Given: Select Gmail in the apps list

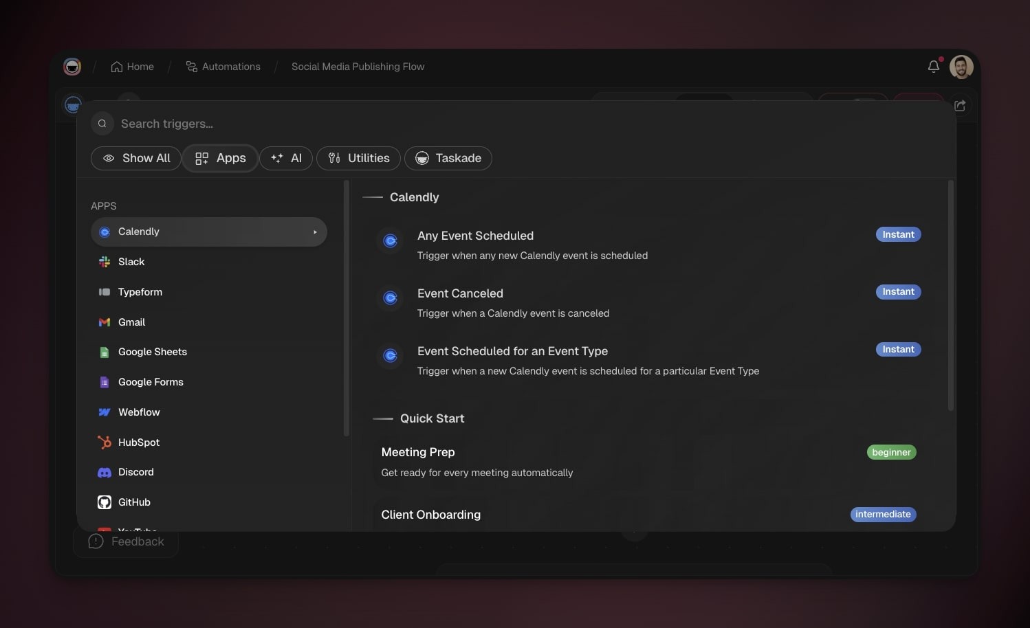Looking at the screenshot, I should (131, 322).
